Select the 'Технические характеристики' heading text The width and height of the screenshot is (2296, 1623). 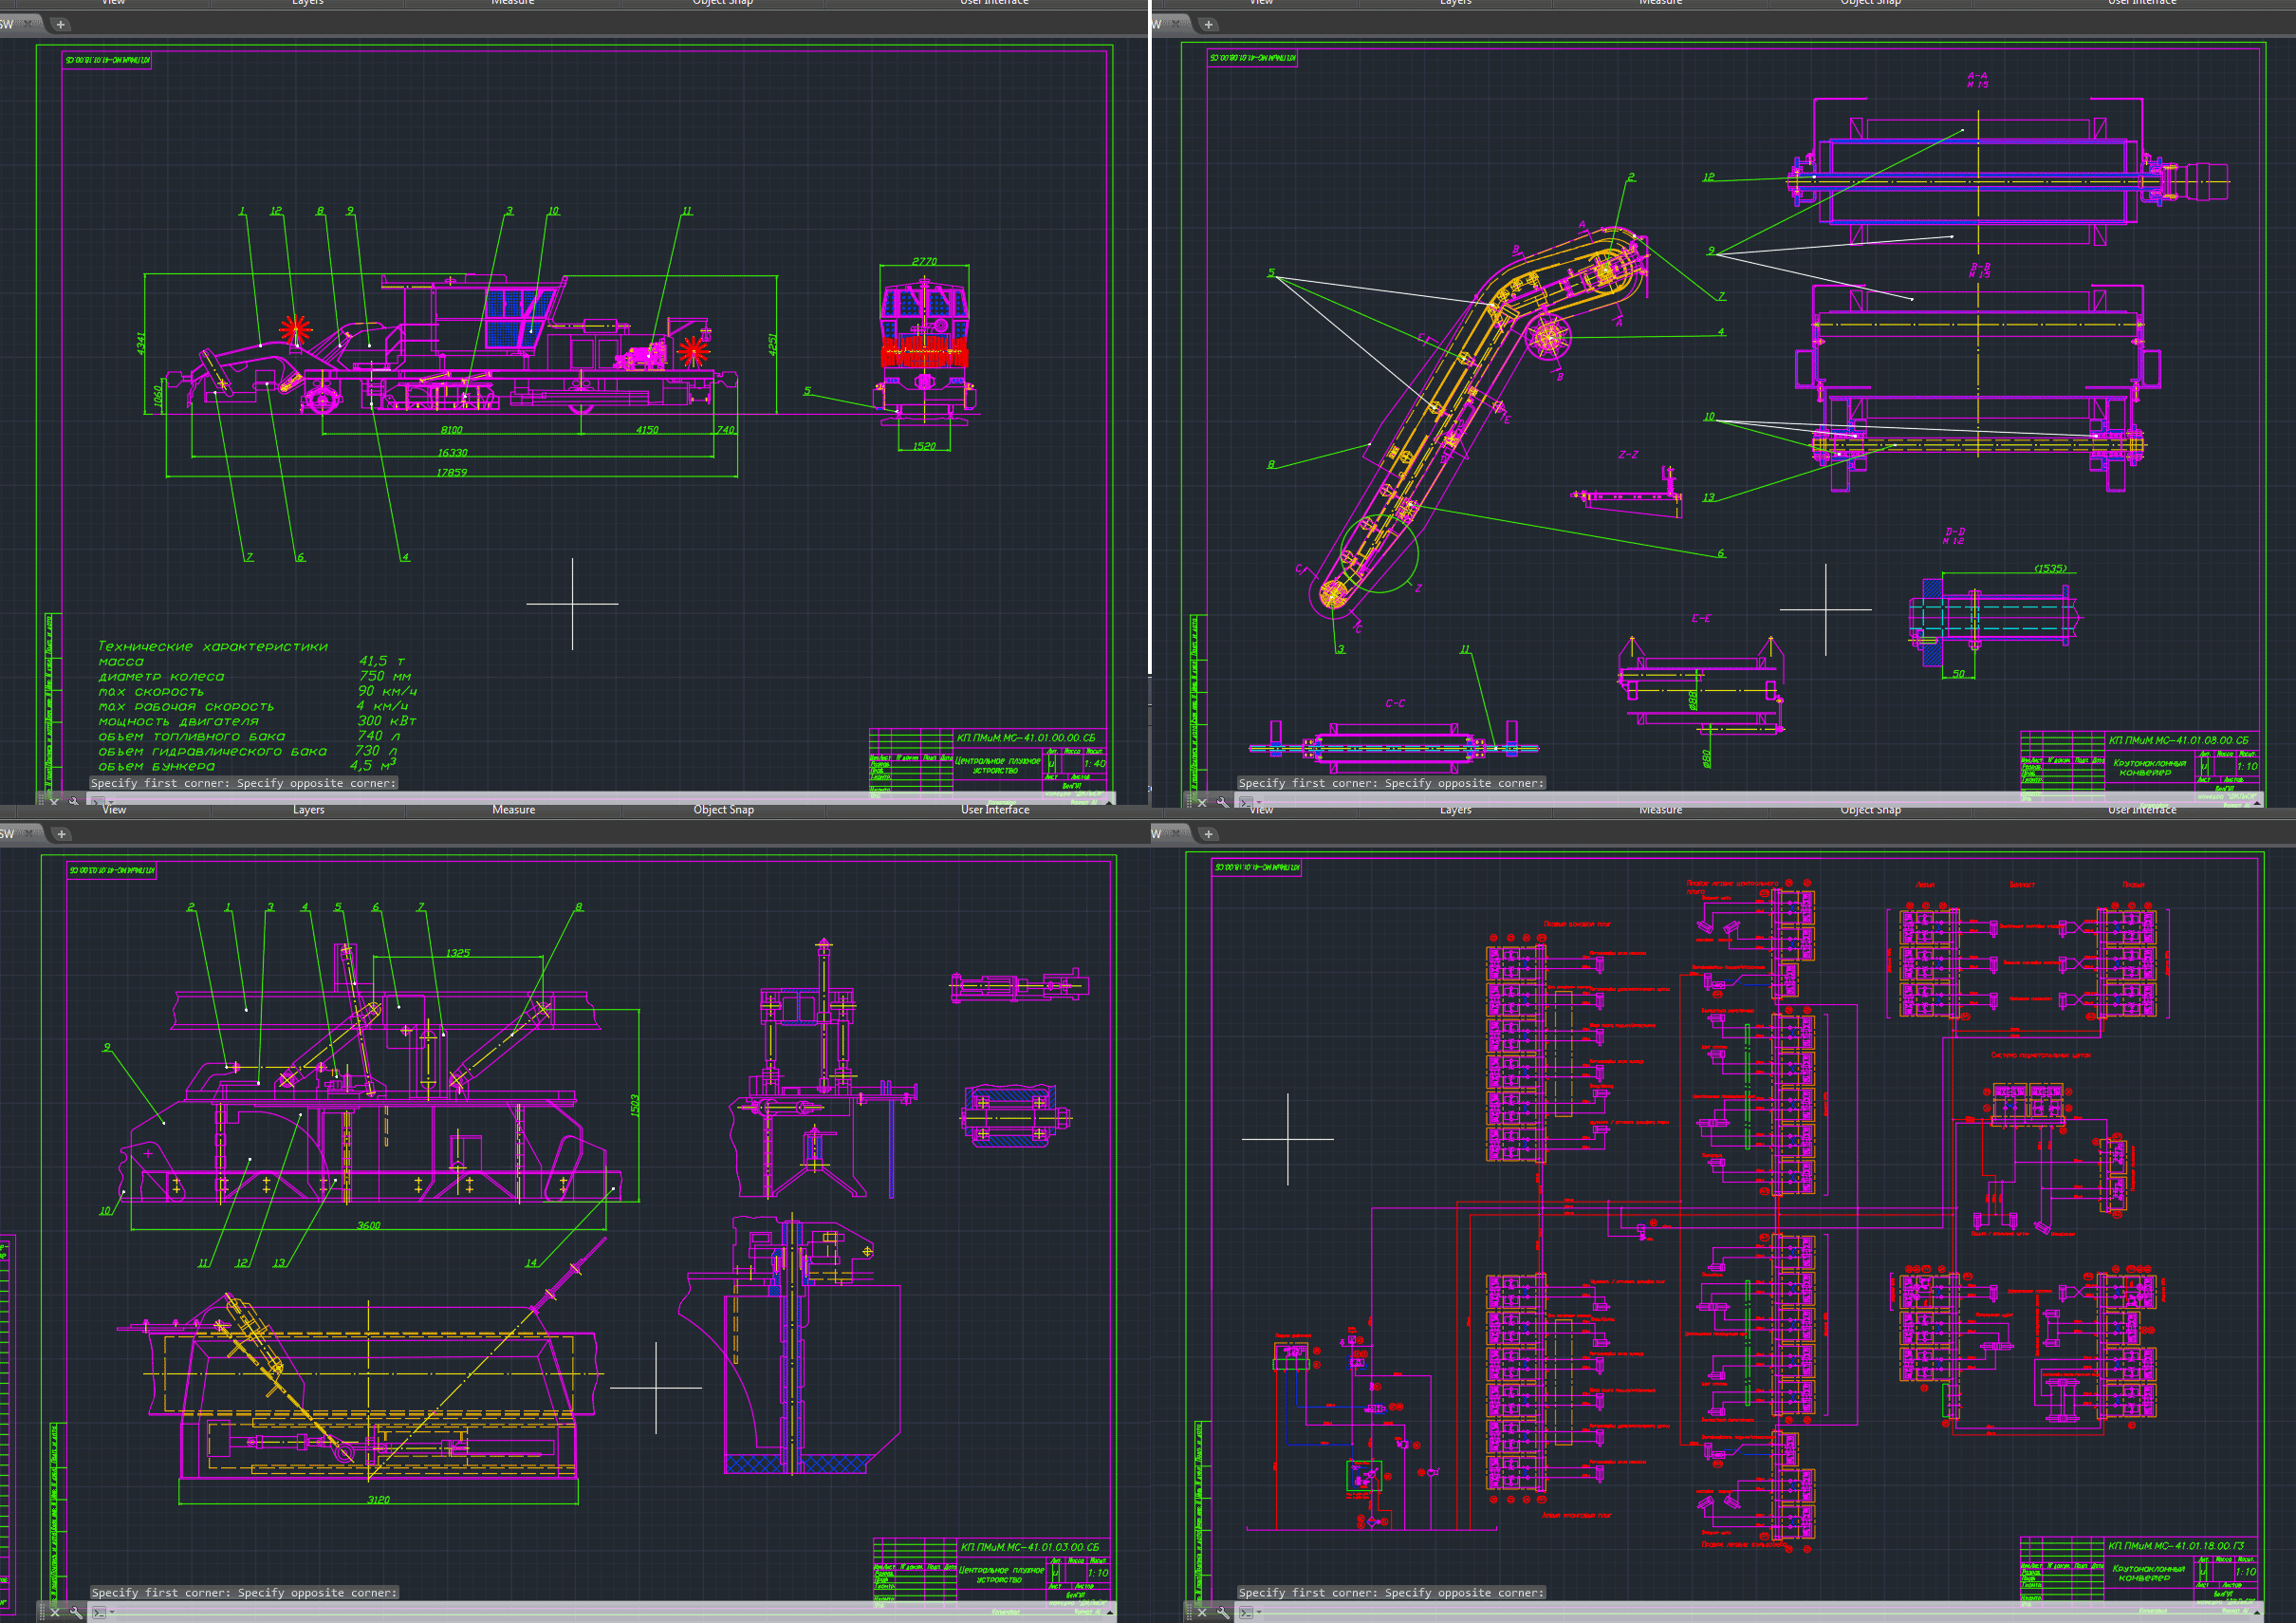[213, 646]
